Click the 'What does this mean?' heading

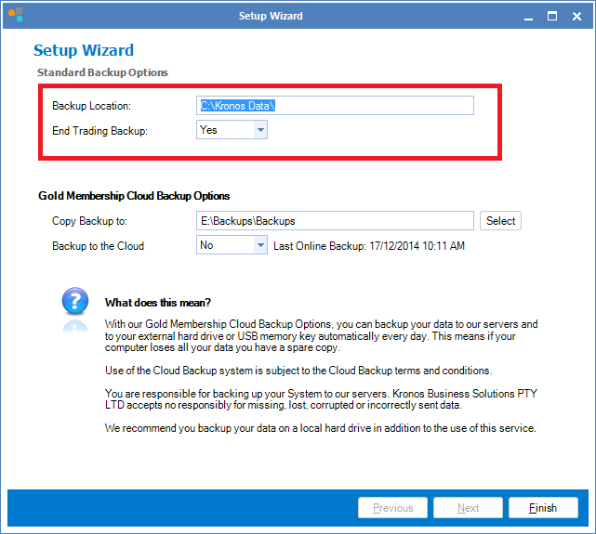(x=158, y=303)
